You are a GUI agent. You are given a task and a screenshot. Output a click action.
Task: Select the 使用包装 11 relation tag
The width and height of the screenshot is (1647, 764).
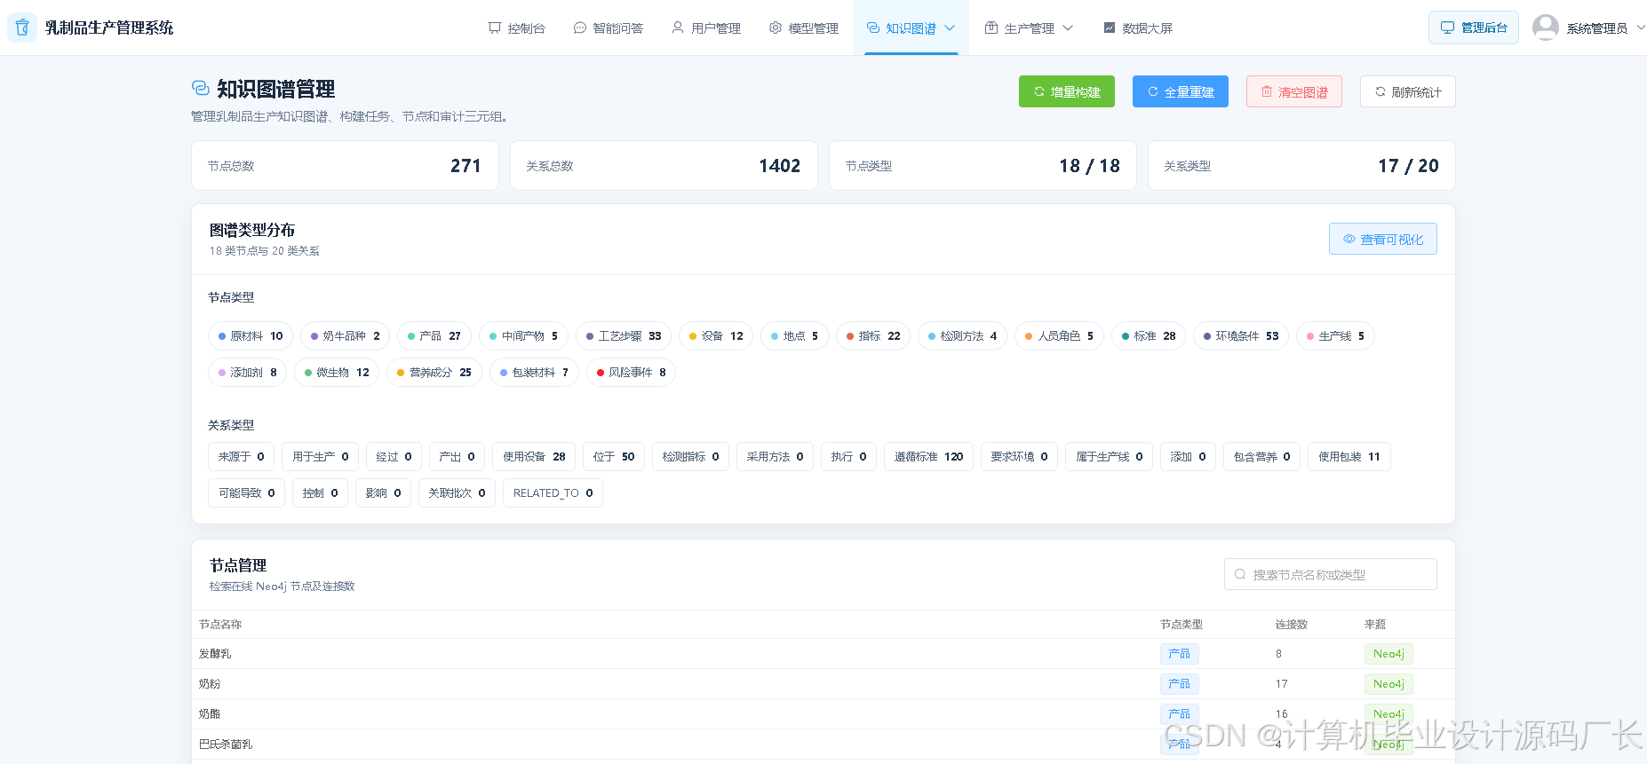point(1349,457)
